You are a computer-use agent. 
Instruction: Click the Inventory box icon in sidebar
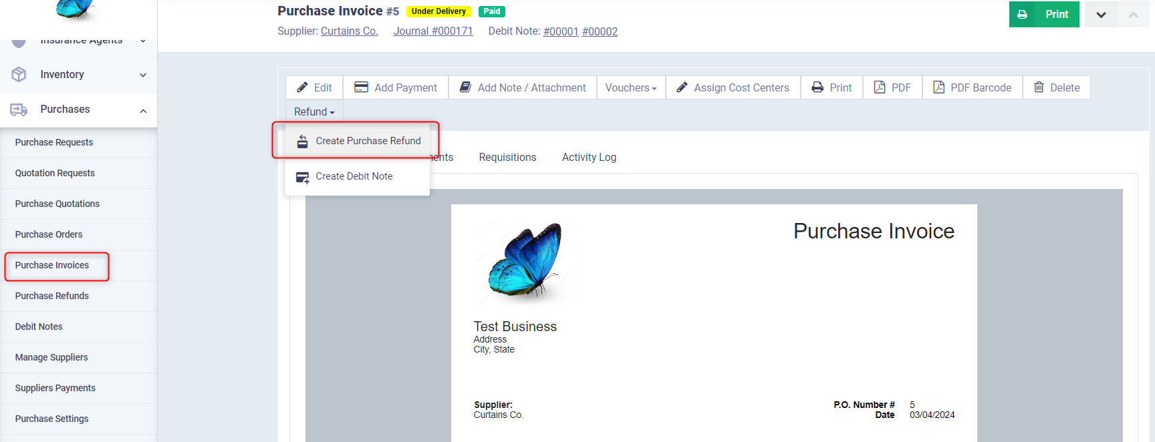point(19,75)
